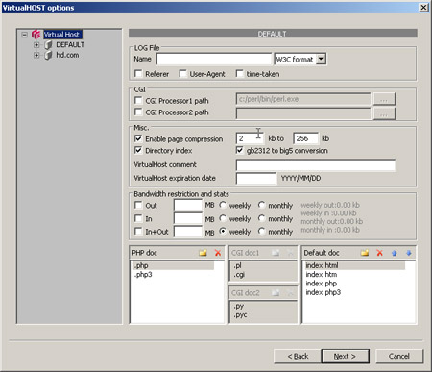This screenshot has width=432, height=372.
Task: Expand the DEFAULT tree node
Action: (x=36, y=45)
